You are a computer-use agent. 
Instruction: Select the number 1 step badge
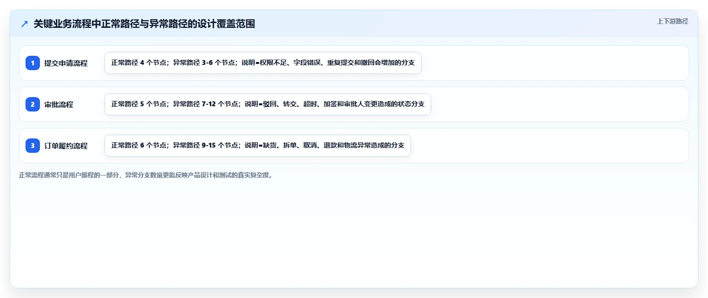point(33,63)
